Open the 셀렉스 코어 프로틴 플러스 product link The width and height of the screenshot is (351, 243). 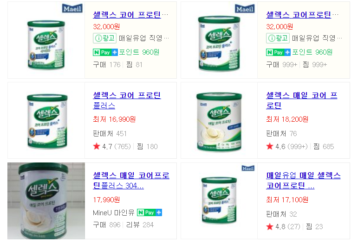click(127, 100)
